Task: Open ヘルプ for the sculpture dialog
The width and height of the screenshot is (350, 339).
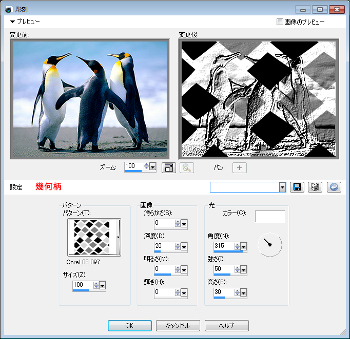Action: [x=226, y=326]
